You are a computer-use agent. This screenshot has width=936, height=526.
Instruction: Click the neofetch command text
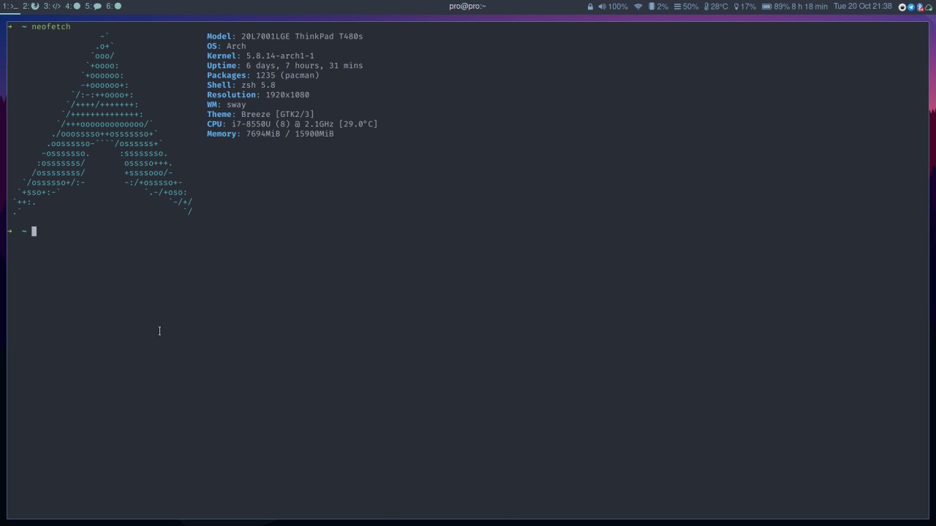tap(51, 26)
